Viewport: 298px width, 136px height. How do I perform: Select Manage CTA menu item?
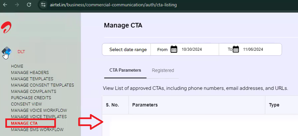tap(24, 123)
